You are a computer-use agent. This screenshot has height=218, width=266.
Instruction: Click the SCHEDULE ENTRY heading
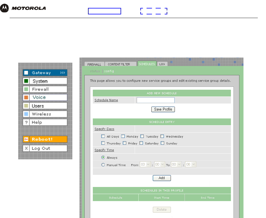coord(162,122)
